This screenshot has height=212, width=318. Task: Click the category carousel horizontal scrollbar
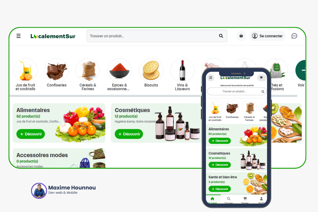coord(153,96)
